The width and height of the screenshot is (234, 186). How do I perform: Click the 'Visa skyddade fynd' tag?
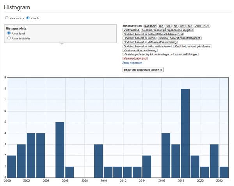pyautogui.click(x=135, y=58)
